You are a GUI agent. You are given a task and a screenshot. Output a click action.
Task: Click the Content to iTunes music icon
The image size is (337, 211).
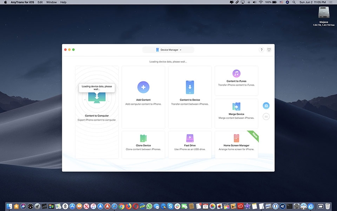236,73
